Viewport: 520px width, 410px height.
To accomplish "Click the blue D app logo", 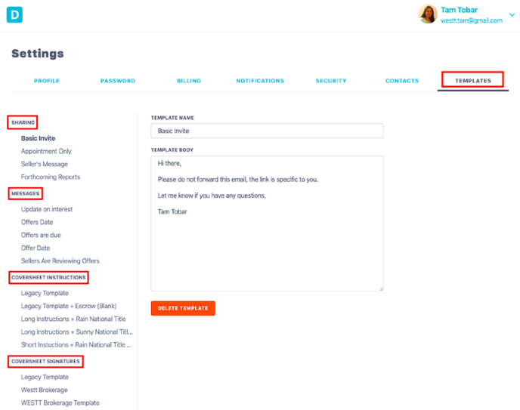I will (14, 14).
